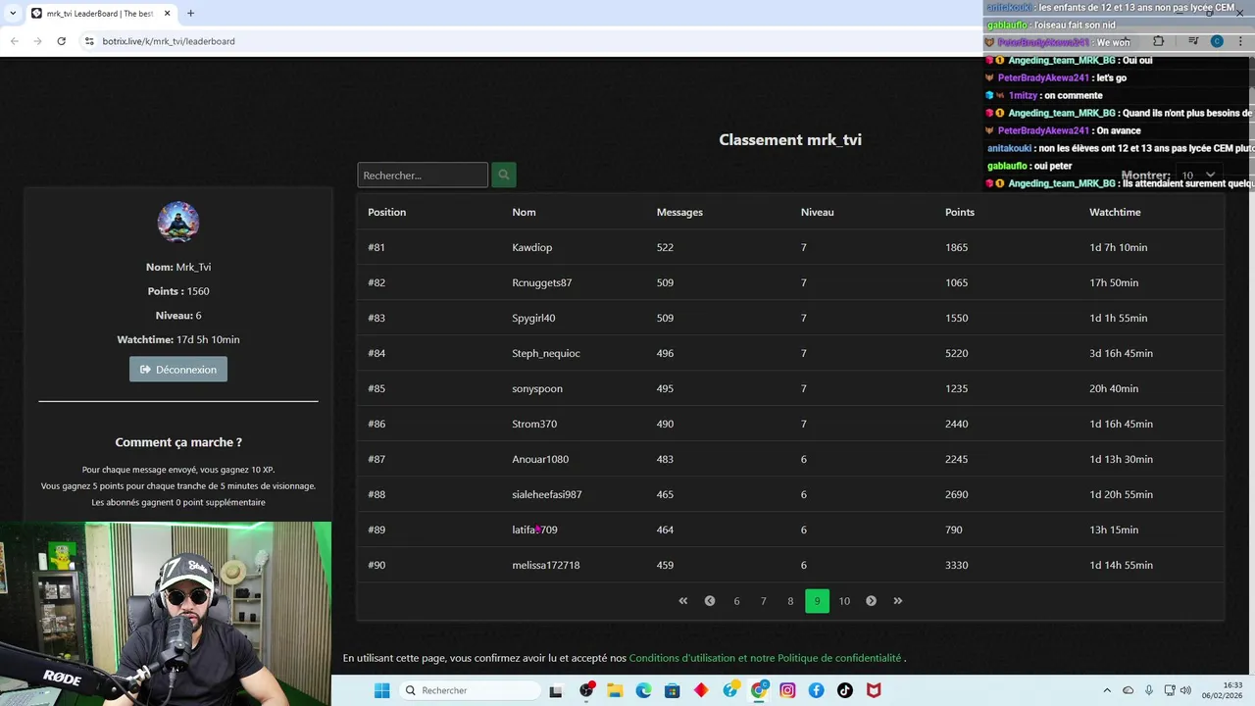Click the browser forward arrow
Screen dimensions: 1255x706
[37, 41]
